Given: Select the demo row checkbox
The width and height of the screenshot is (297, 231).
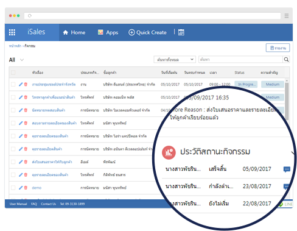Looking at the screenshot, I should click(x=13, y=188).
